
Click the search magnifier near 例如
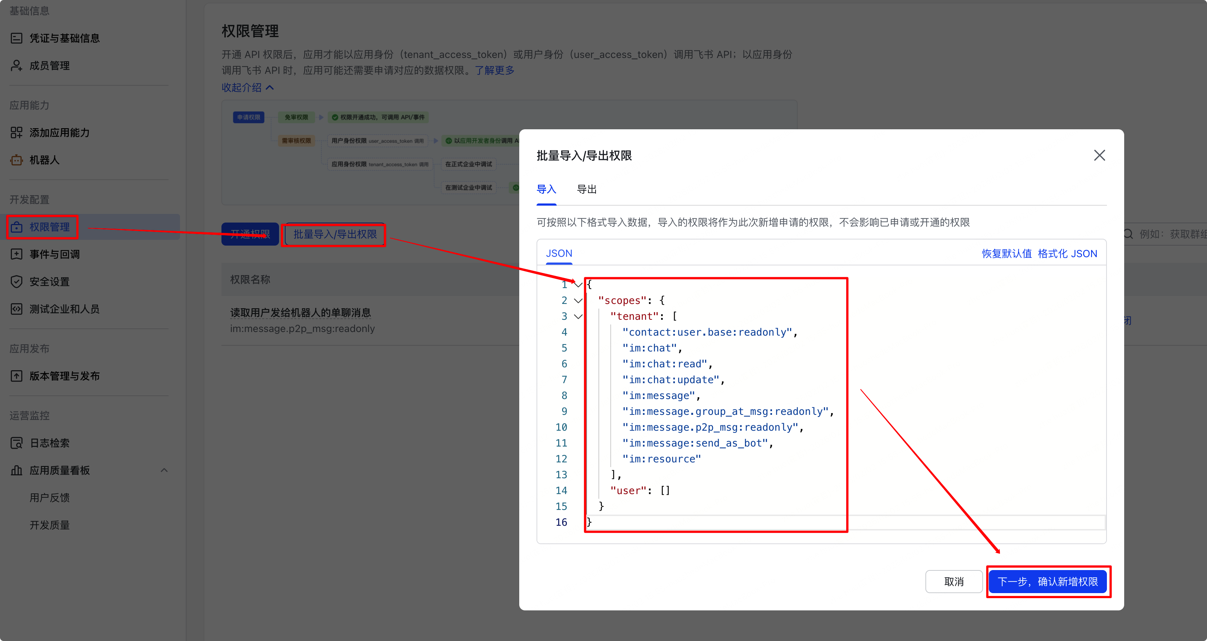pyautogui.click(x=1128, y=233)
